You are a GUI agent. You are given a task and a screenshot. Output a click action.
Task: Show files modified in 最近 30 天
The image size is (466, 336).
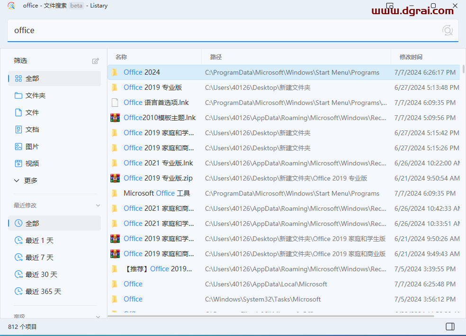coord(54,274)
